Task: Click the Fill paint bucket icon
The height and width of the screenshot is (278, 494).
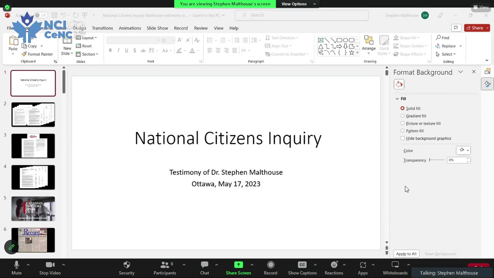Action: tap(399, 84)
